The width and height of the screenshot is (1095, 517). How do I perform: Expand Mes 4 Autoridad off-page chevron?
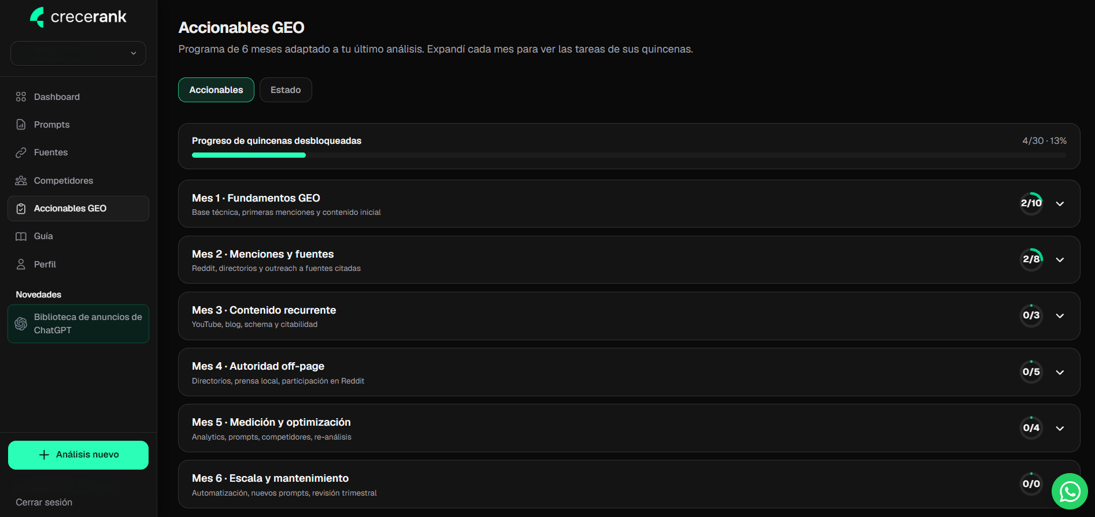pos(1060,372)
